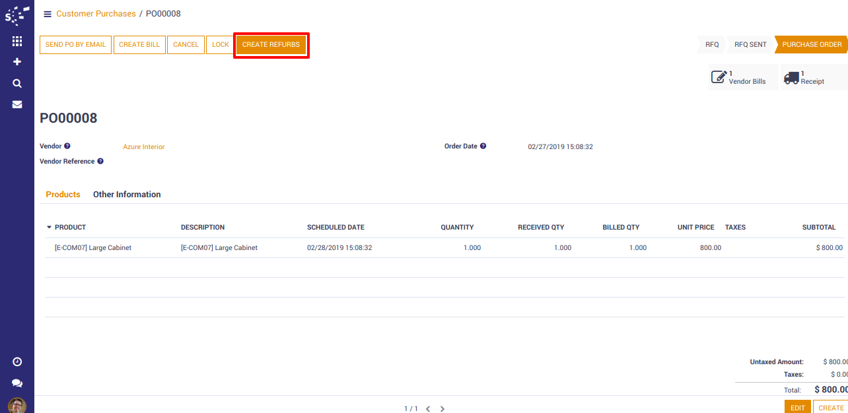The image size is (848, 413).
Task: Click the user avatar photo
Action: [x=17, y=405]
